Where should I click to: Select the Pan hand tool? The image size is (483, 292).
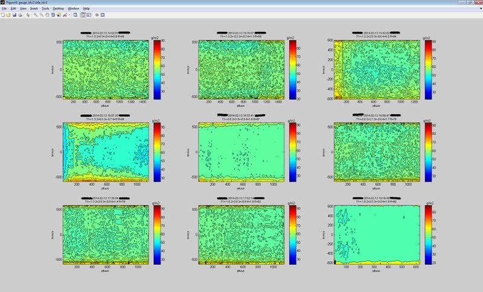pyautogui.click(x=48, y=14)
